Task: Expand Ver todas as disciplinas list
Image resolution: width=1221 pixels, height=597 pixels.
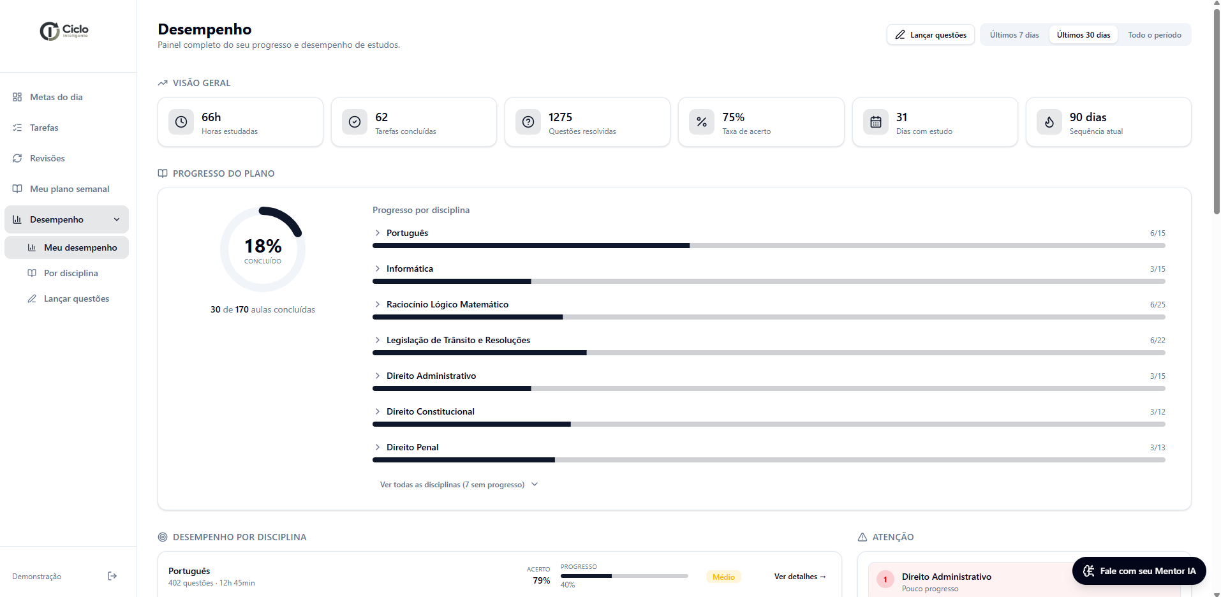Action: [x=459, y=485]
